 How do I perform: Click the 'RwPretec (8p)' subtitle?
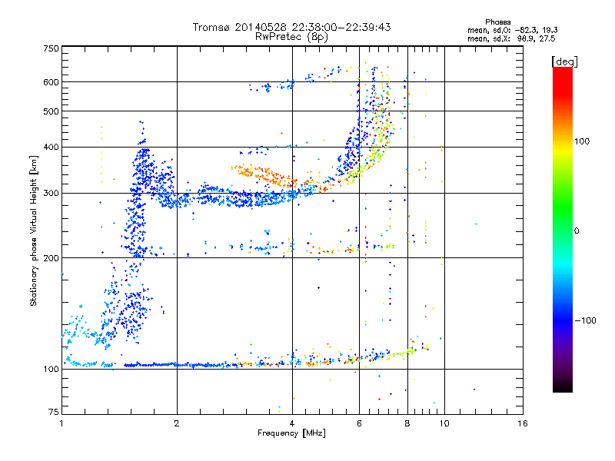tap(291, 37)
